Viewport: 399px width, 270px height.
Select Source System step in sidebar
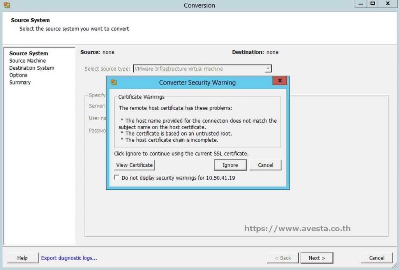point(28,53)
